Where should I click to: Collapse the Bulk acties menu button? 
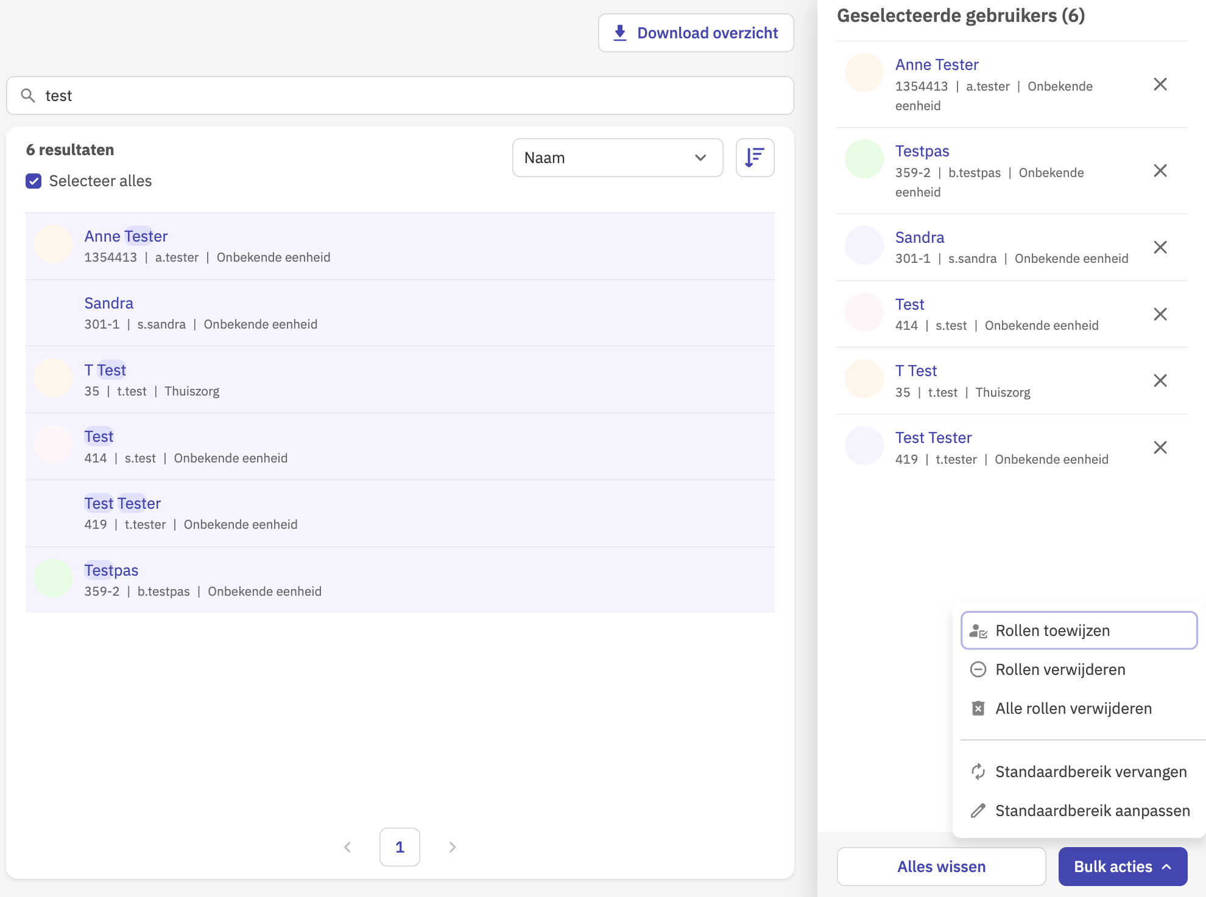1122,867
